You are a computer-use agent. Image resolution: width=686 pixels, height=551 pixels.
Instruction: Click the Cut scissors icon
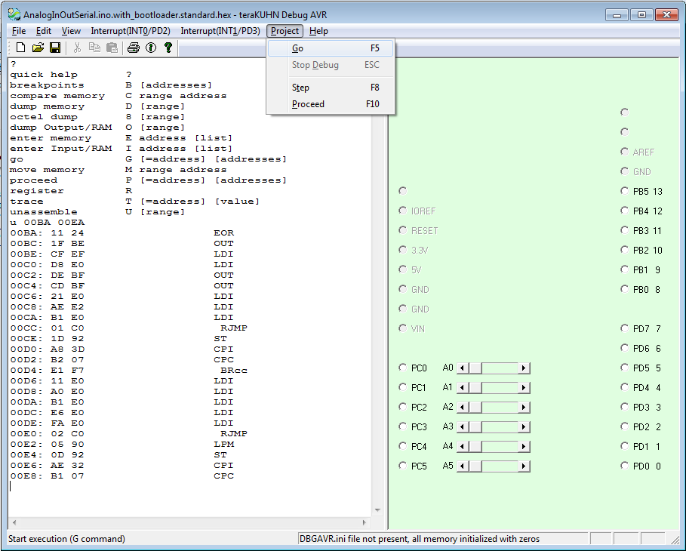coord(77,48)
